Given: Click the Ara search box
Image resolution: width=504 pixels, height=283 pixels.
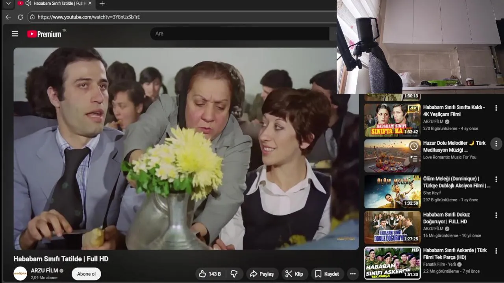Looking at the screenshot, I should (x=239, y=34).
